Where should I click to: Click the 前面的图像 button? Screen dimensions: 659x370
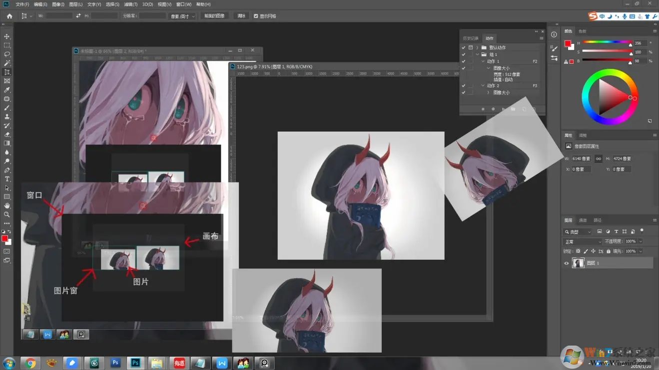point(214,16)
